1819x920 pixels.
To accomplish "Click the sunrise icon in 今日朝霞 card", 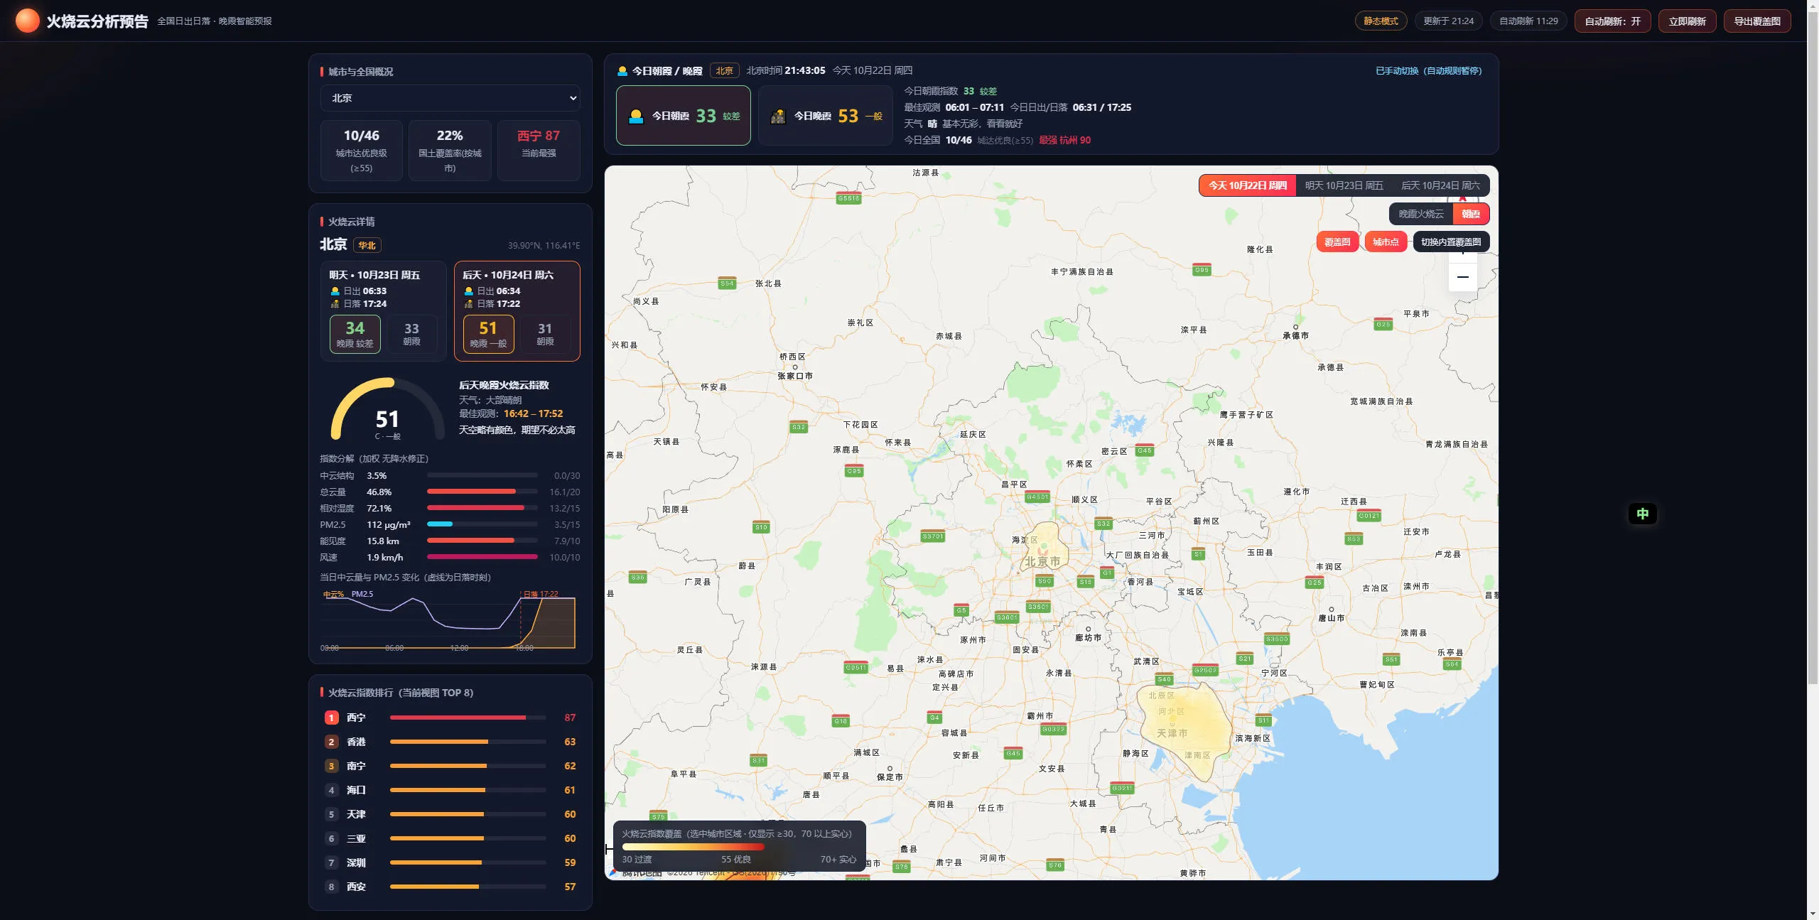I will (x=636, y=117).
